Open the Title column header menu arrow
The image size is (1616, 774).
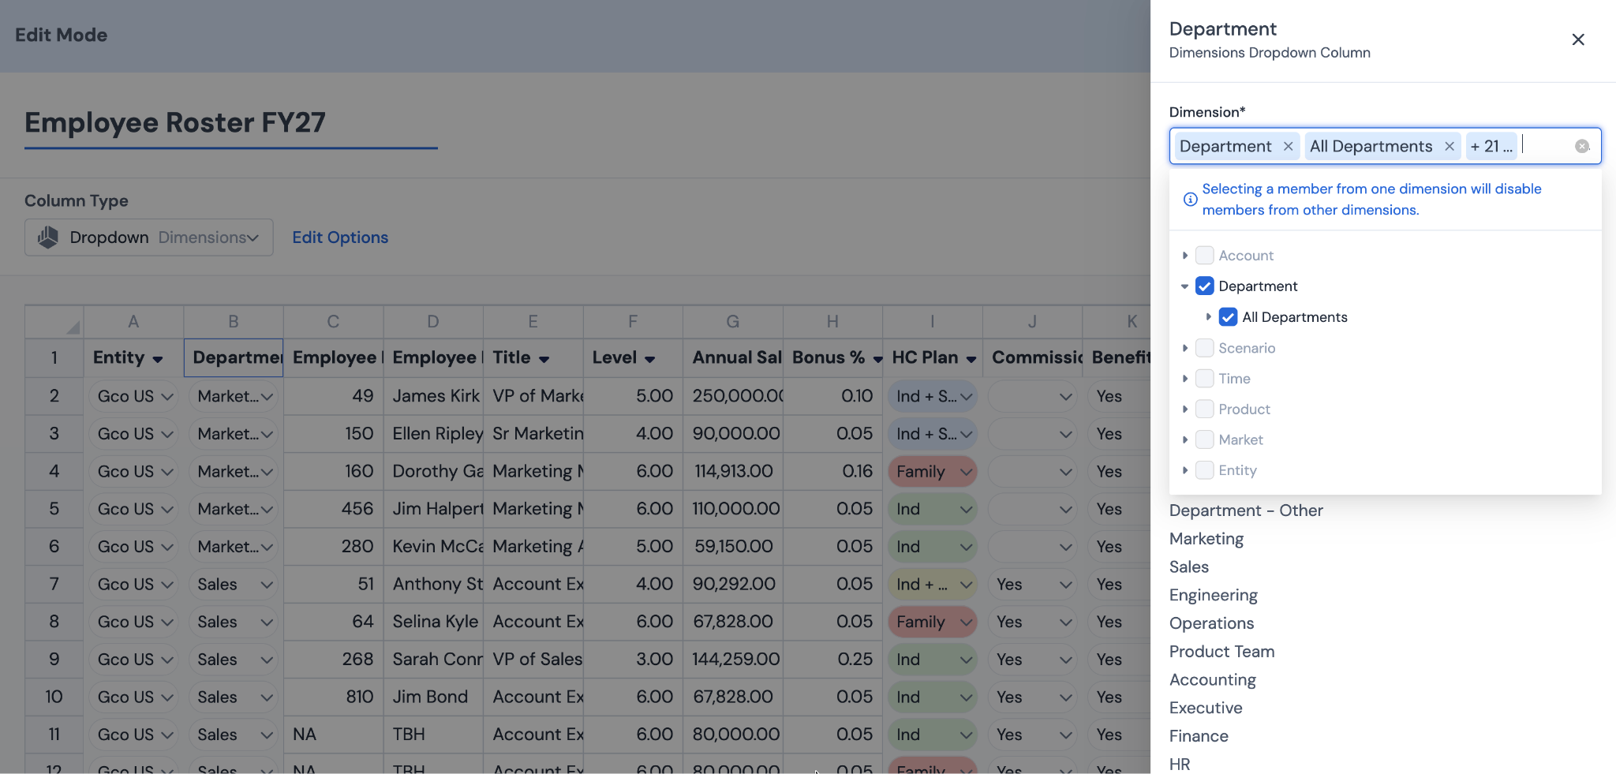(544, 359)
